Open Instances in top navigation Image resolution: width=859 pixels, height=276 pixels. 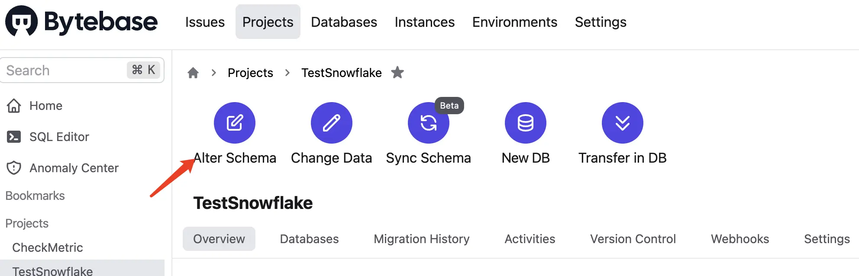tap(425, 22)
